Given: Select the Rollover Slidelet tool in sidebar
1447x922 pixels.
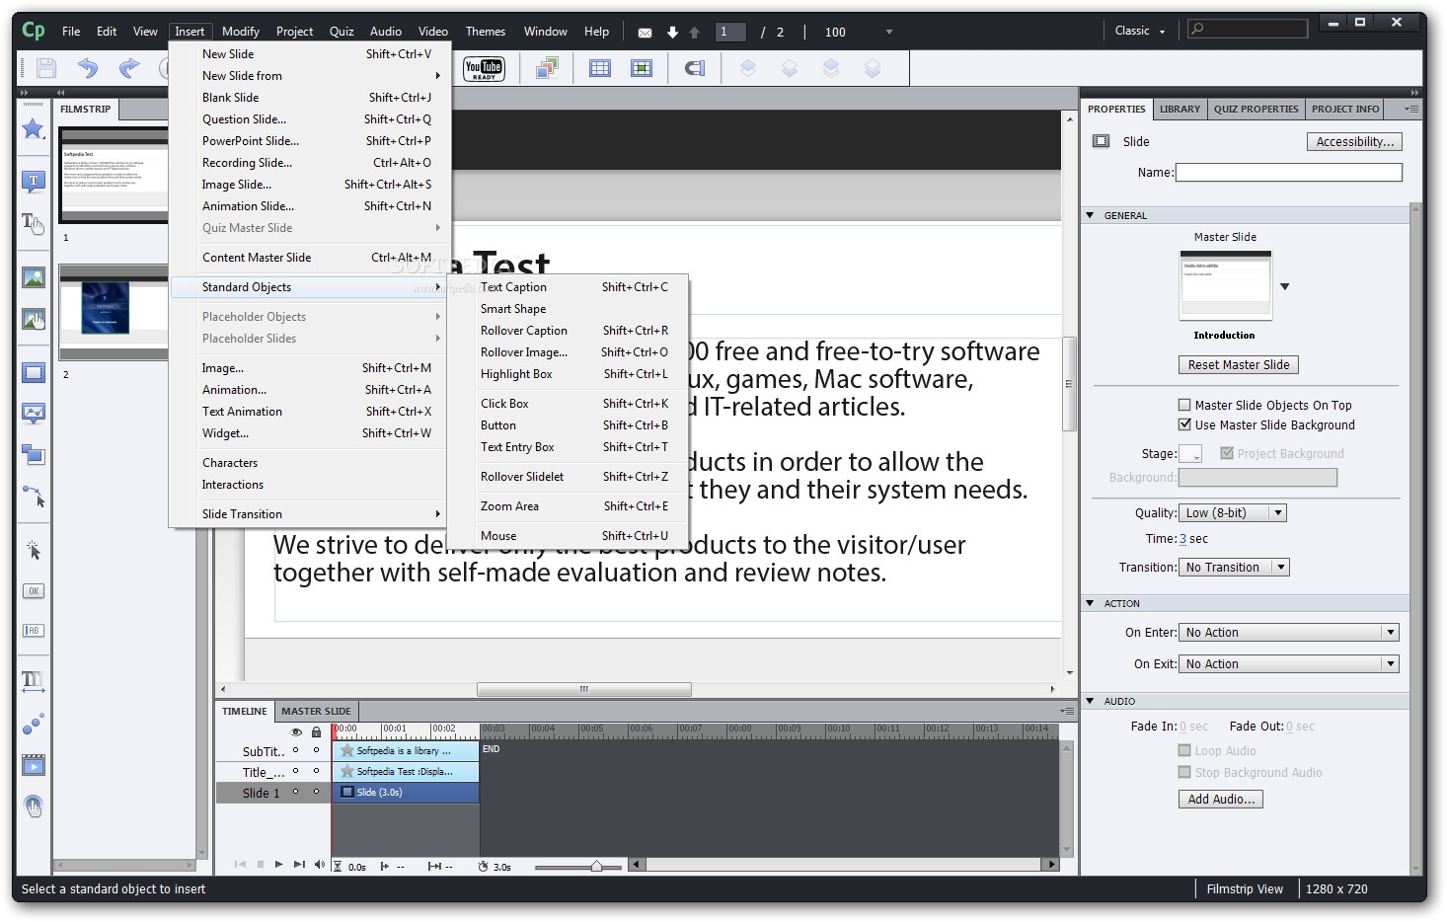Looking at the screenshot, I should (x=34, y=414).
